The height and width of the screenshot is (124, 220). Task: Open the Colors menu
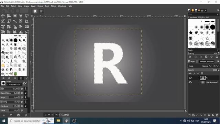(x=40, y=6)
